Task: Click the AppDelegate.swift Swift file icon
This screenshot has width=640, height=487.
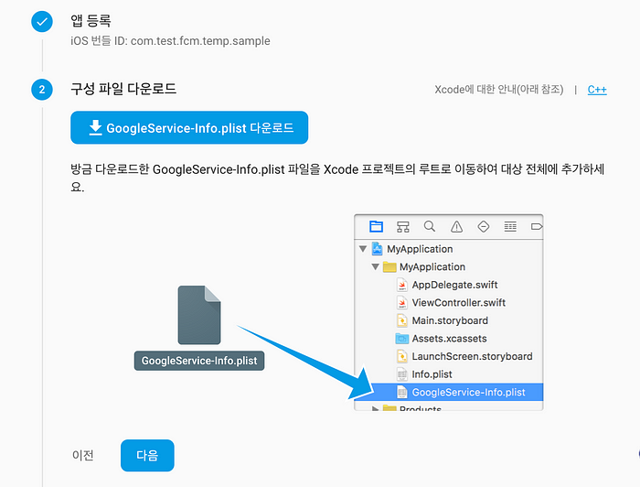Action: (402, 285)
